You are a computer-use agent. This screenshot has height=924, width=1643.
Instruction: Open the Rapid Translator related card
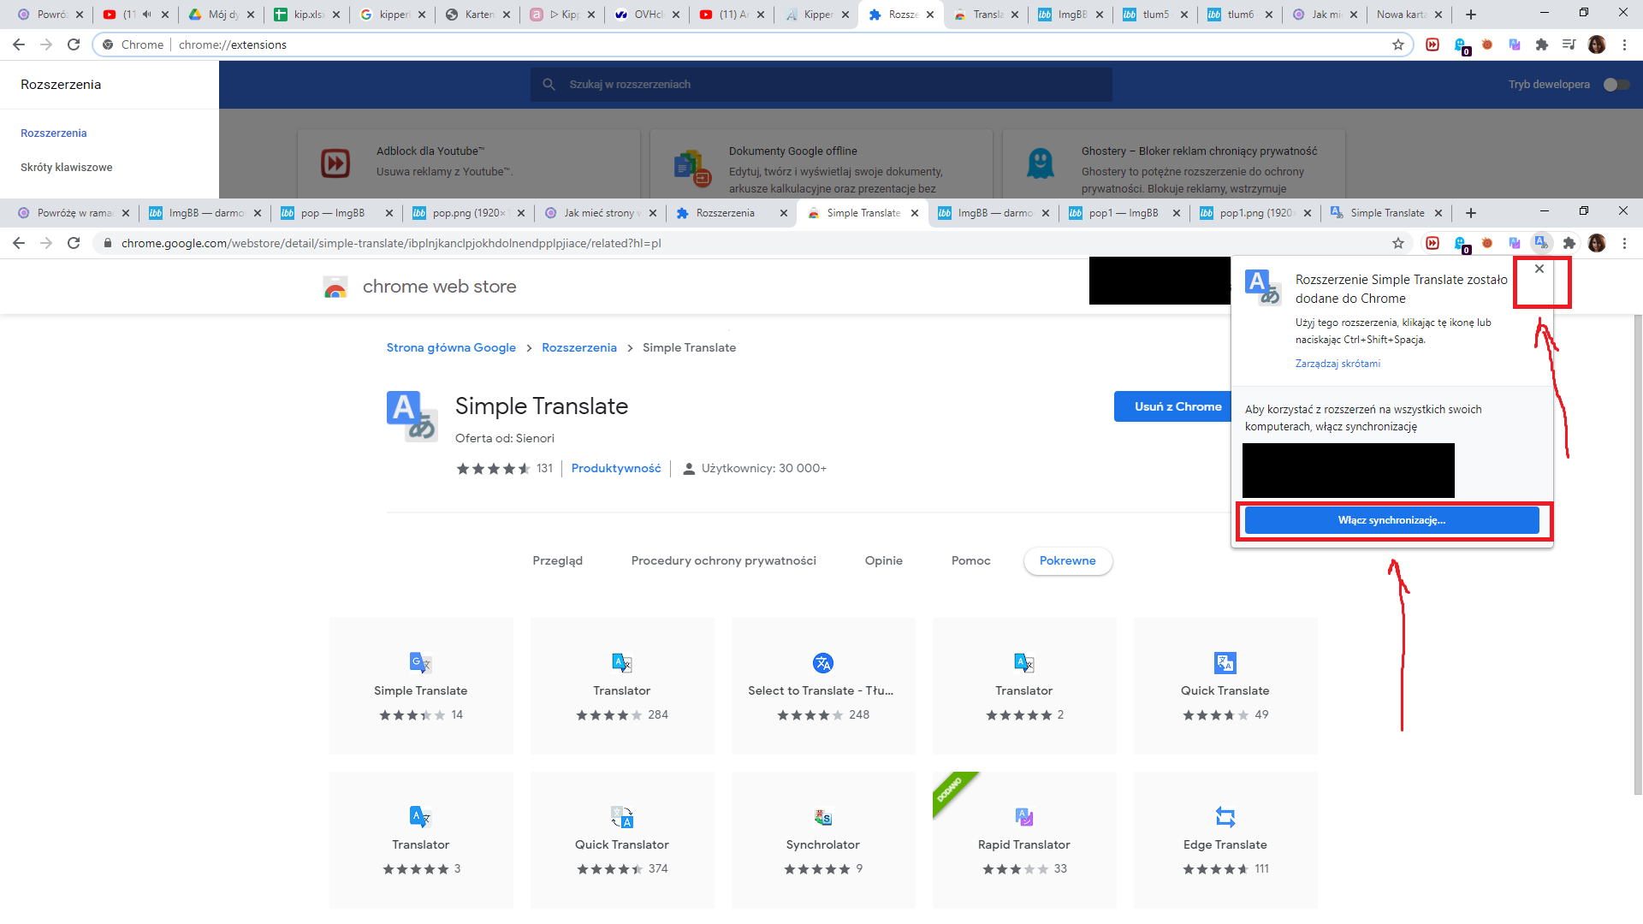[1024, 839]
